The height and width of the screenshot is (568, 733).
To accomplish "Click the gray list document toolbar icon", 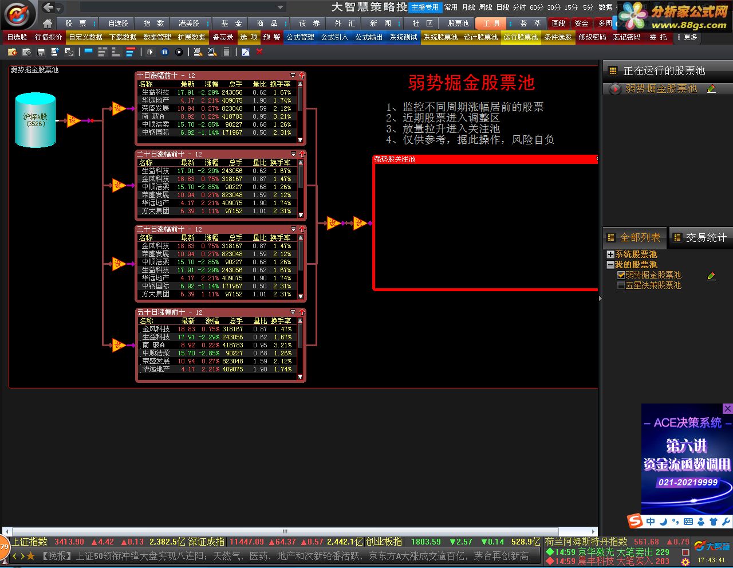I will pyautogui.click(x=226, y=52).
